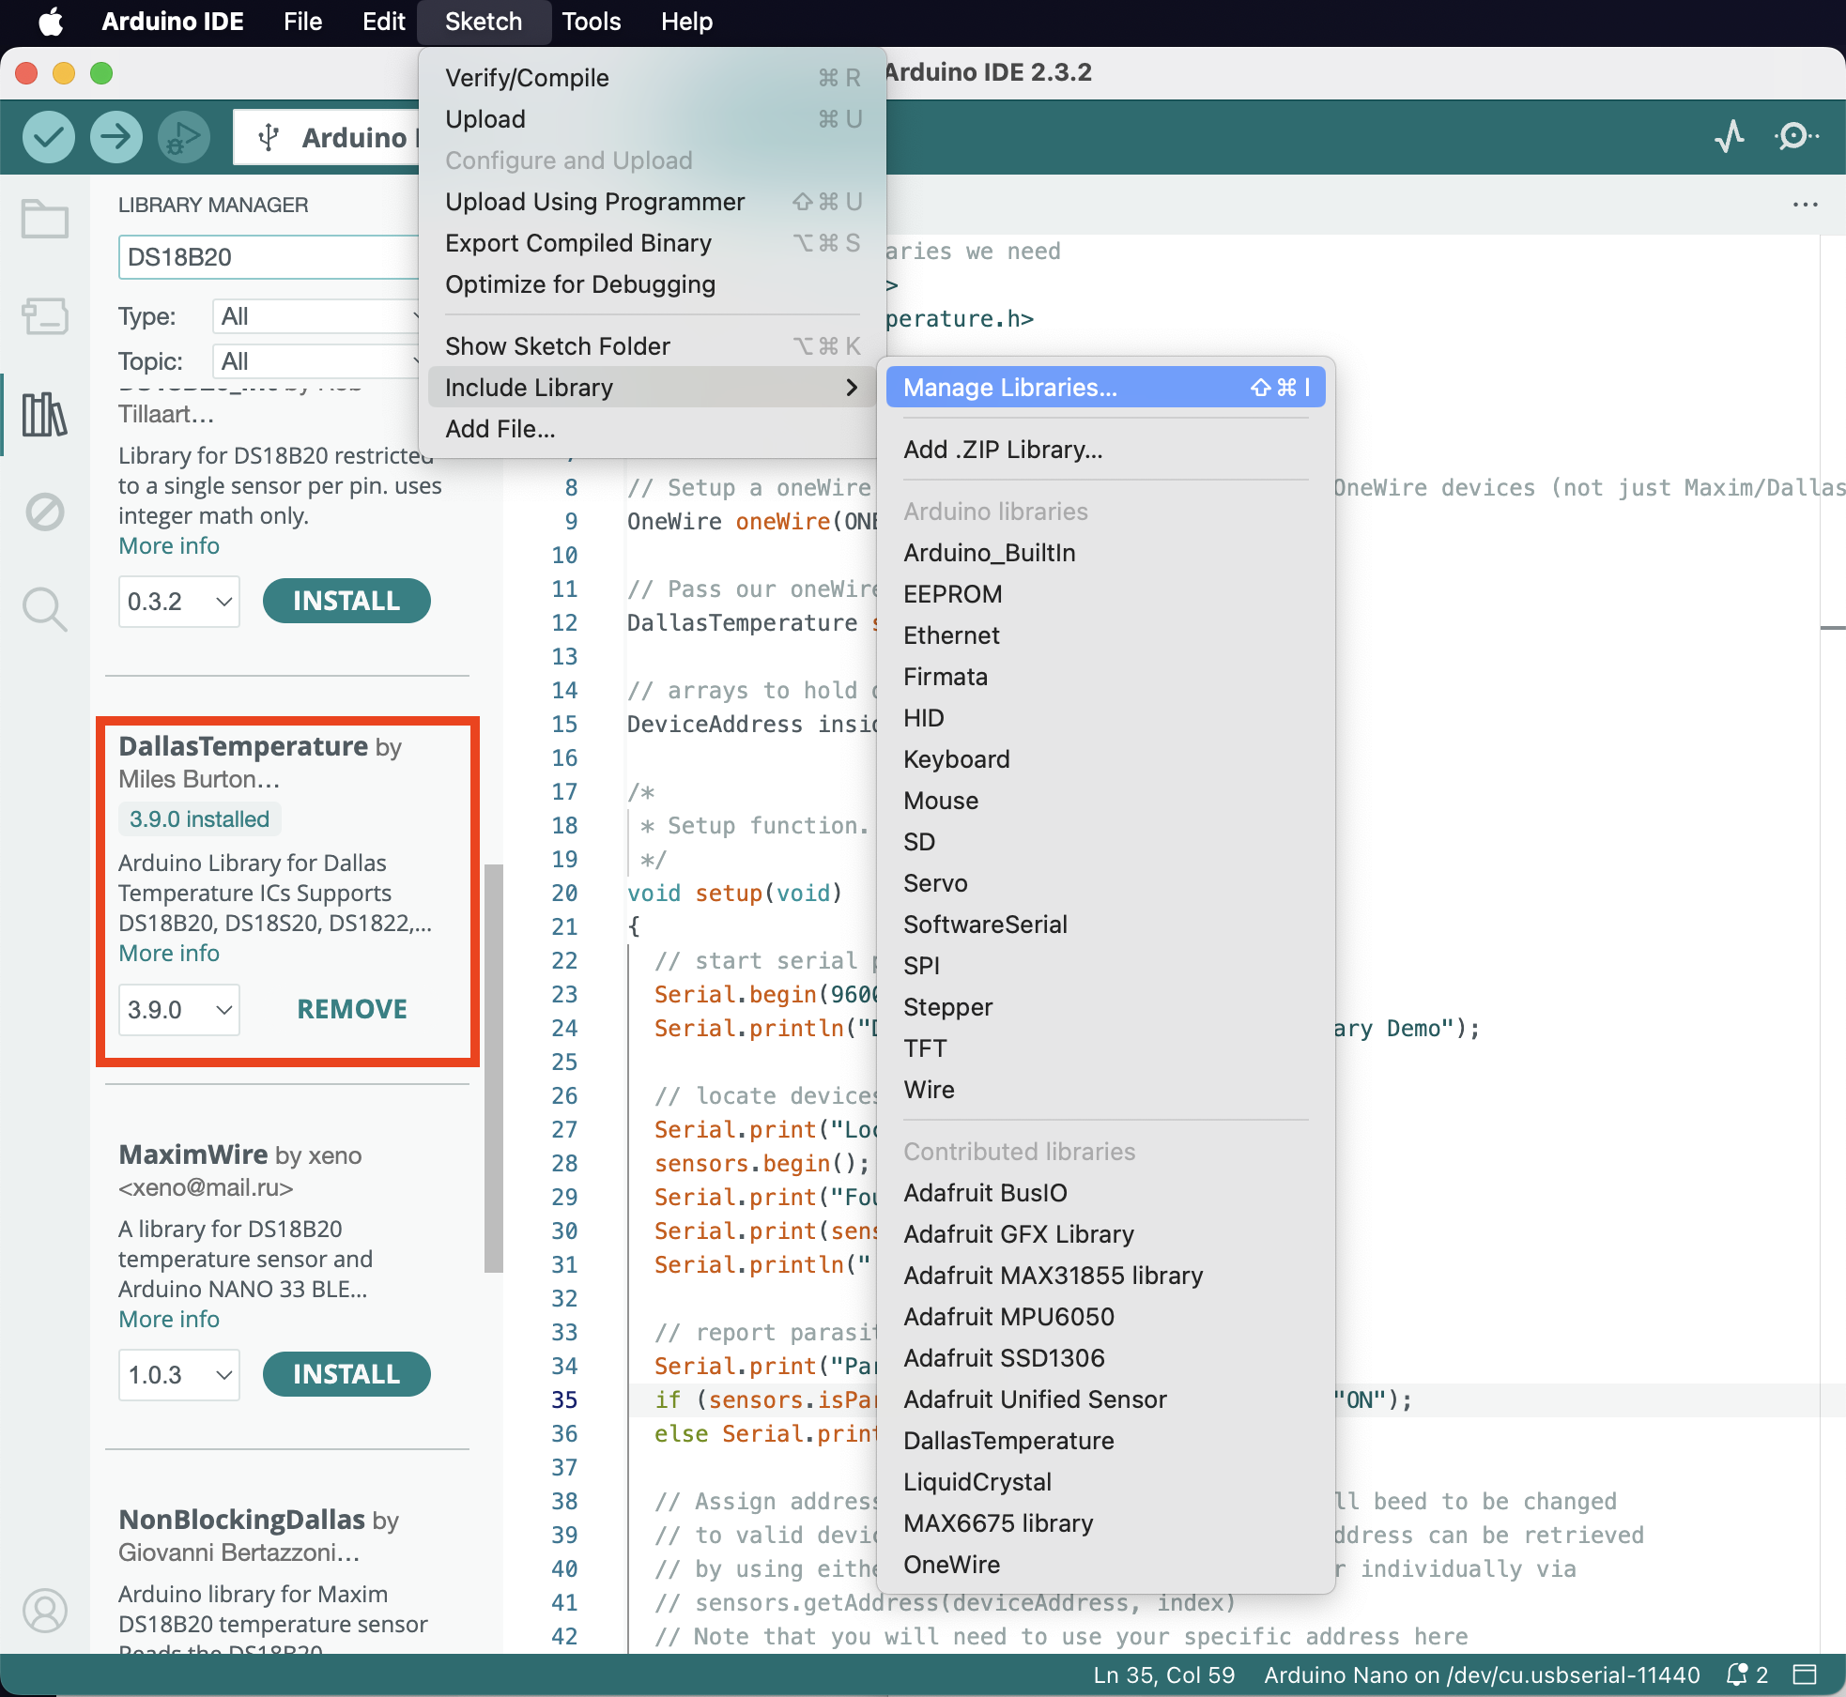Expand the Type filter dropdown
Viewport: 1846px width, 1697px height.
316,316
